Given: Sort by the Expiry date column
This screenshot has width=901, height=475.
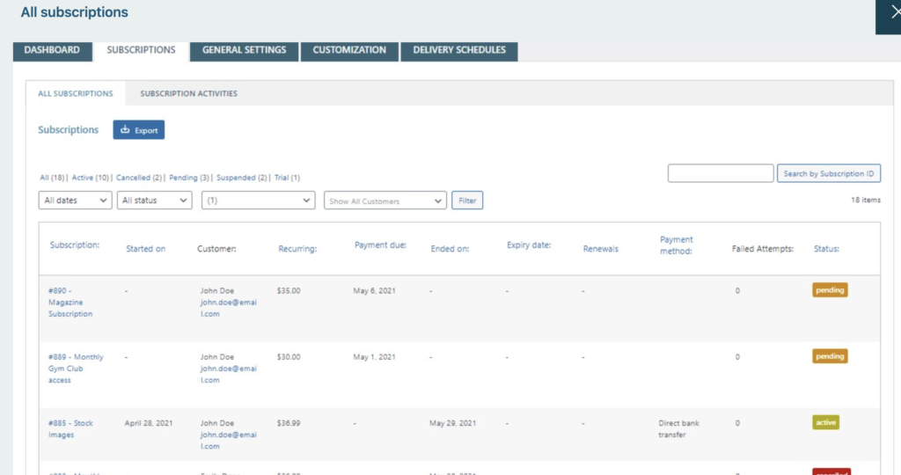Looking at the screenshot, I should (x=529, y=245).
